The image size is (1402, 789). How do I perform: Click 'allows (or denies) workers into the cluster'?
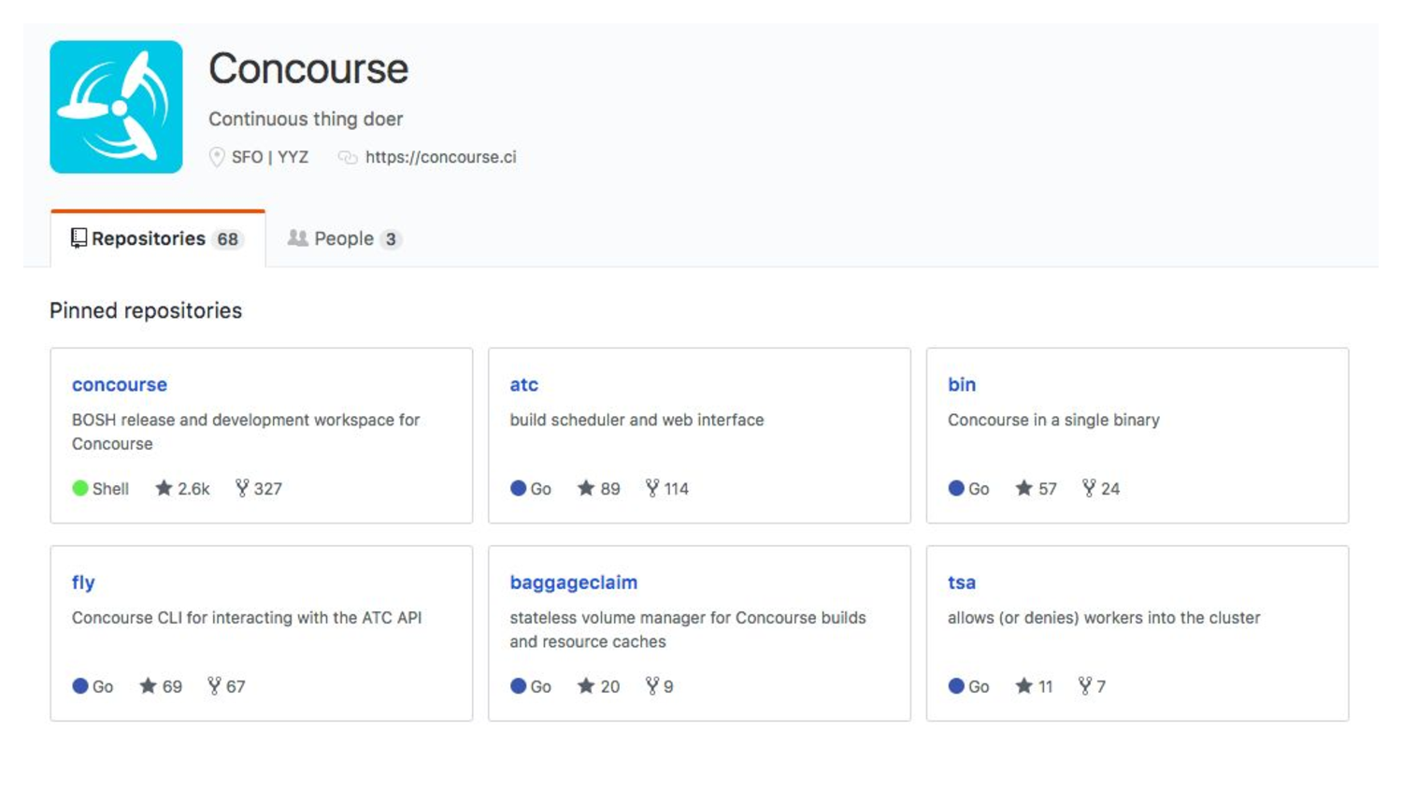click(1104, 618)
